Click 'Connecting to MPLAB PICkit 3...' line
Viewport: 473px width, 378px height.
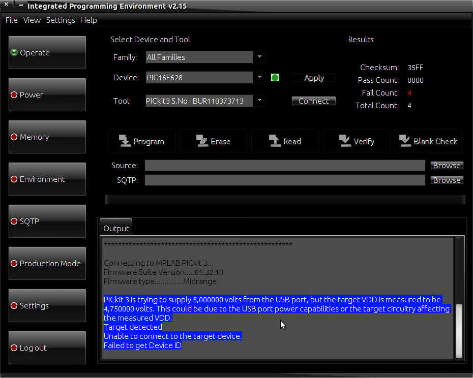click(158, 263)
